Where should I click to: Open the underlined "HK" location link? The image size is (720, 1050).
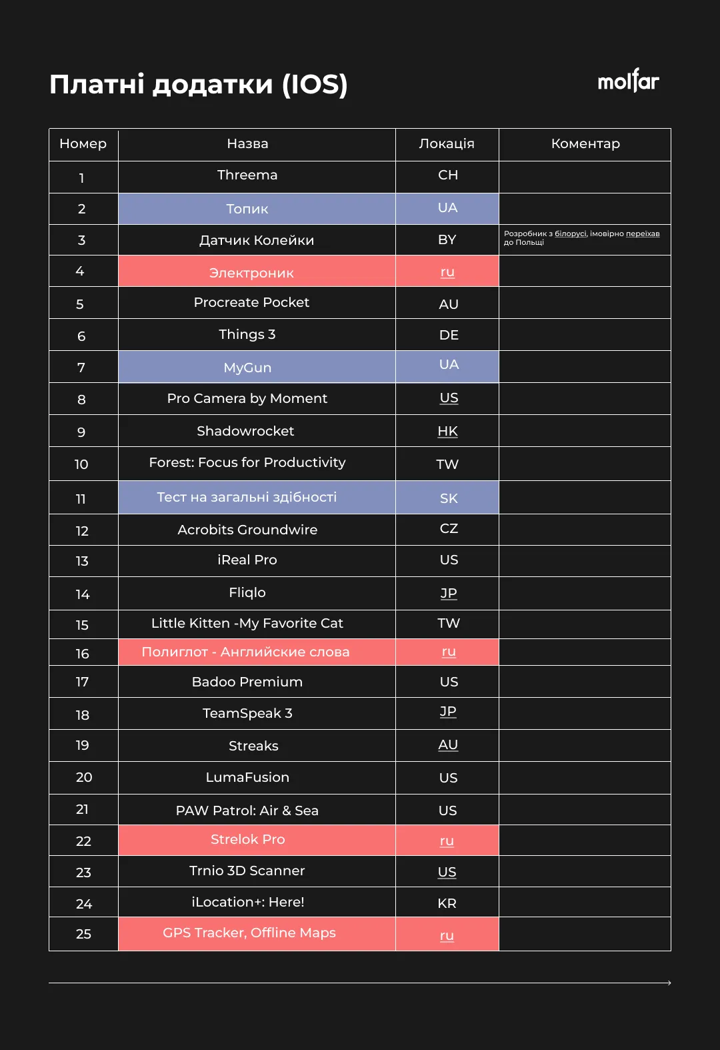tap(447, 432)
